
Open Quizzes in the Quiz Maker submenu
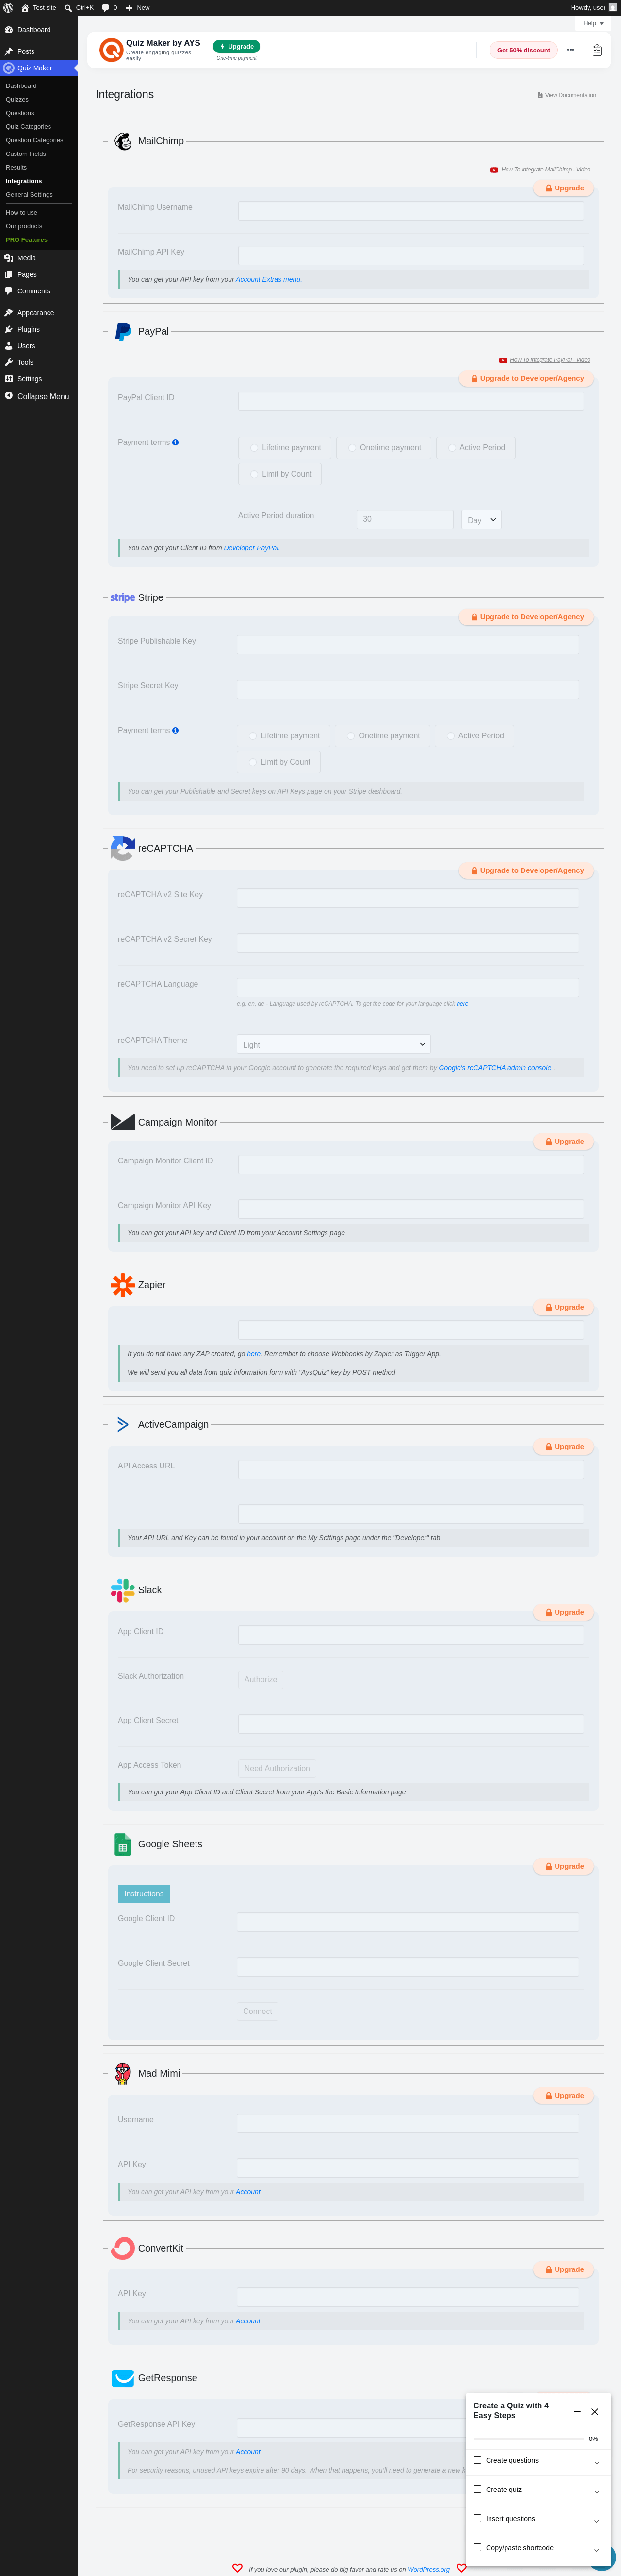pos(17,100)
